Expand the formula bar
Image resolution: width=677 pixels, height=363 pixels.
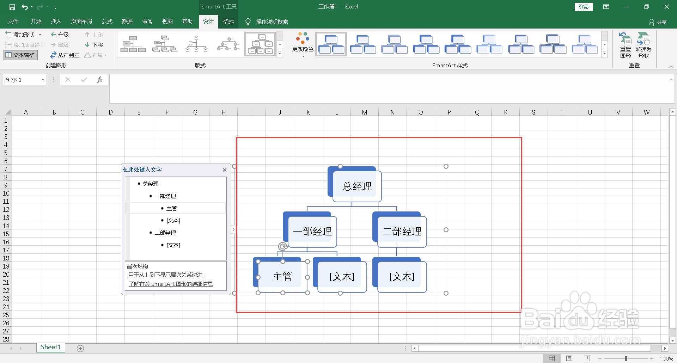pyautogui.click(x=671, y=79)
